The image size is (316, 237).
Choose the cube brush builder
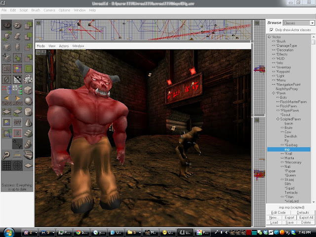(x=28, y=90)
